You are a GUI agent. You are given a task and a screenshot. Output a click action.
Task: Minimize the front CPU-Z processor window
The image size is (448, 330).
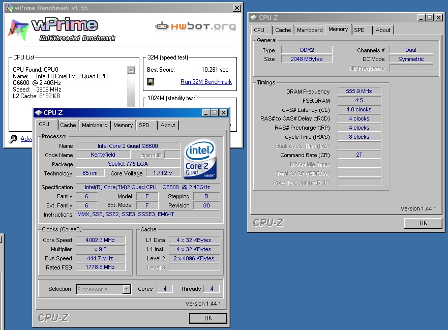(206, 113)
